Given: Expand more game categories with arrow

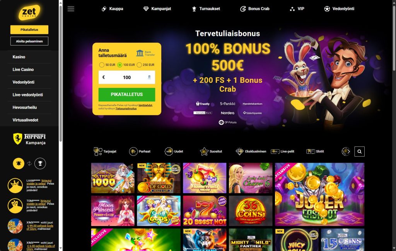Looking at the screenshot, I should pos(346,152).
